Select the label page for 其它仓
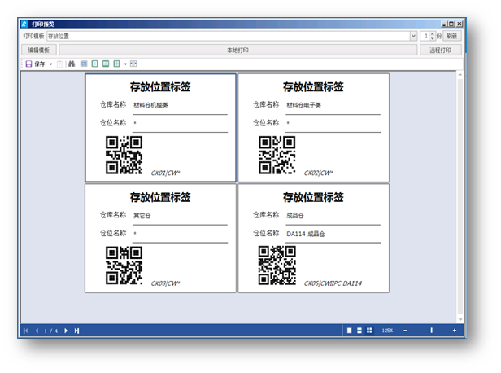 coord(160,238)
